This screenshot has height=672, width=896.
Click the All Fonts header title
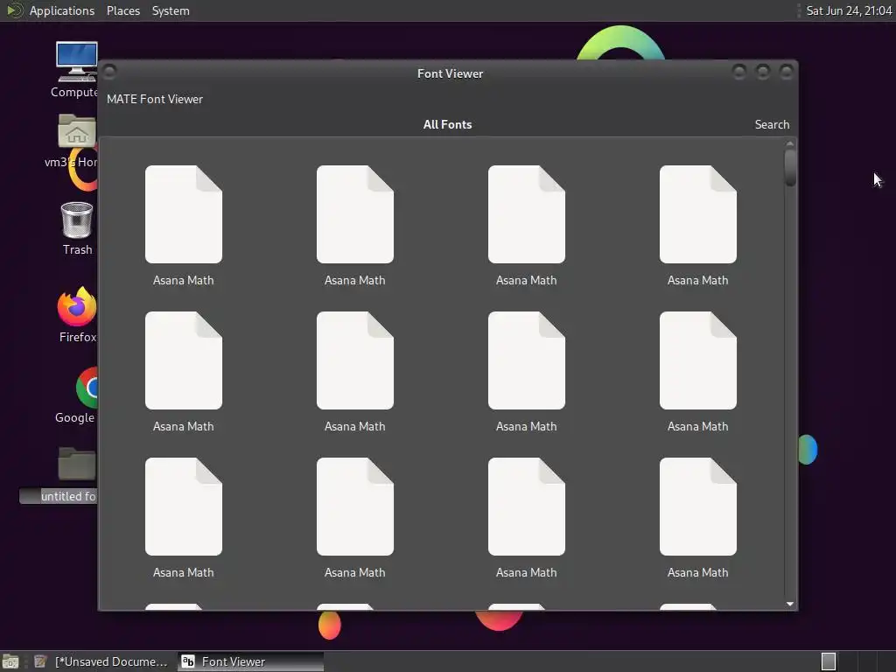point(447,124)
